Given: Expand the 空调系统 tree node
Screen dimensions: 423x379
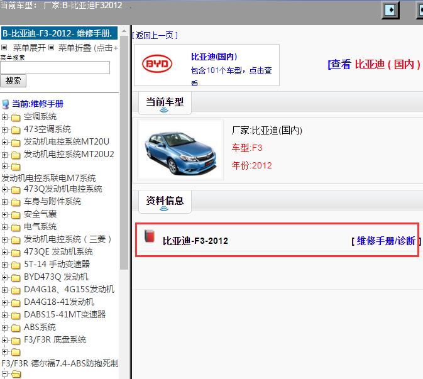Looking at the screenshot, I should tap(4, 117).
